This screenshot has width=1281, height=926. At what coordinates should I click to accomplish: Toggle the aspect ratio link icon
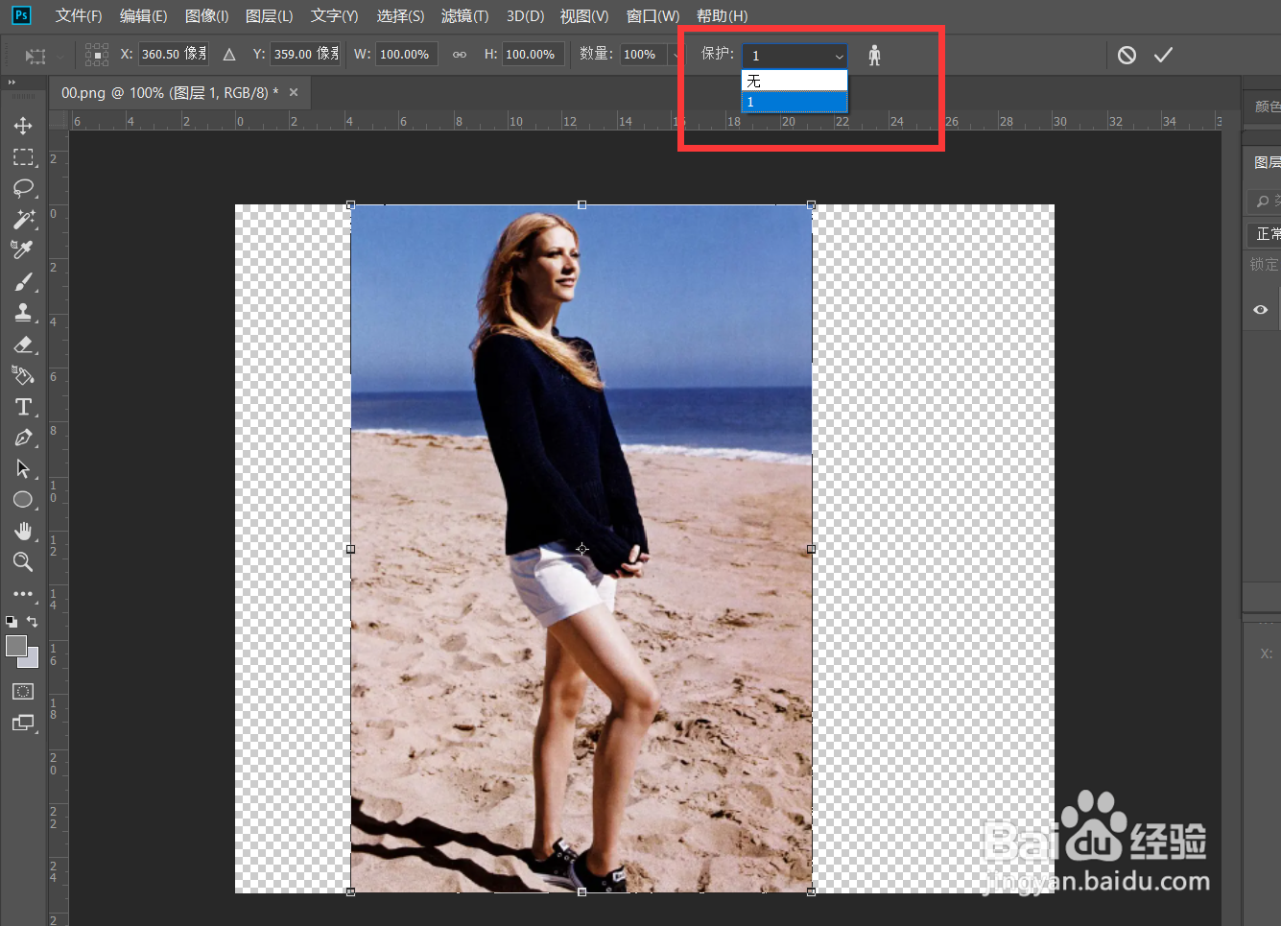(x=460, y=55)
